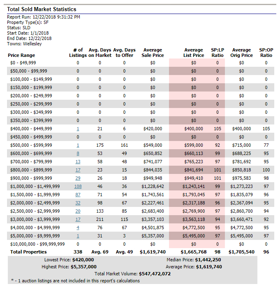Image resolution: width=280 pixels, height=291 pixels.
Task: Select the Average Sale Price column header
Action: [152, 53]
